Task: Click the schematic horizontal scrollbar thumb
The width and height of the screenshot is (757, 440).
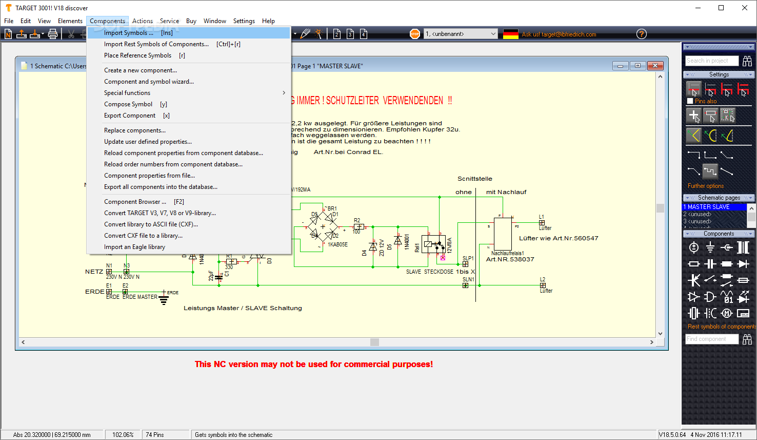Action: coord(374,342)
